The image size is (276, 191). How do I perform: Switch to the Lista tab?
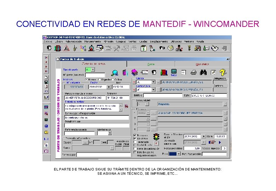pyautogui.click(x=151, y=64)
